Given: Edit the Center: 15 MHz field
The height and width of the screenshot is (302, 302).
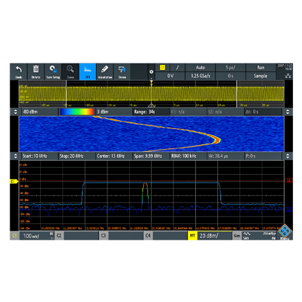Looking at the screenshot, I should (x=114, y=156).
